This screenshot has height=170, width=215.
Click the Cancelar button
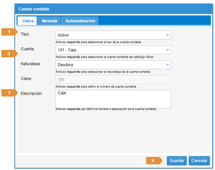pyautogui.click(x=199, y=161)
